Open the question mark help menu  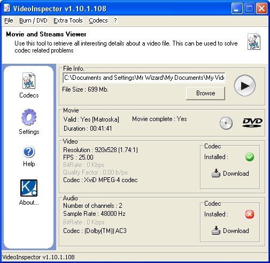click(115, 20)
